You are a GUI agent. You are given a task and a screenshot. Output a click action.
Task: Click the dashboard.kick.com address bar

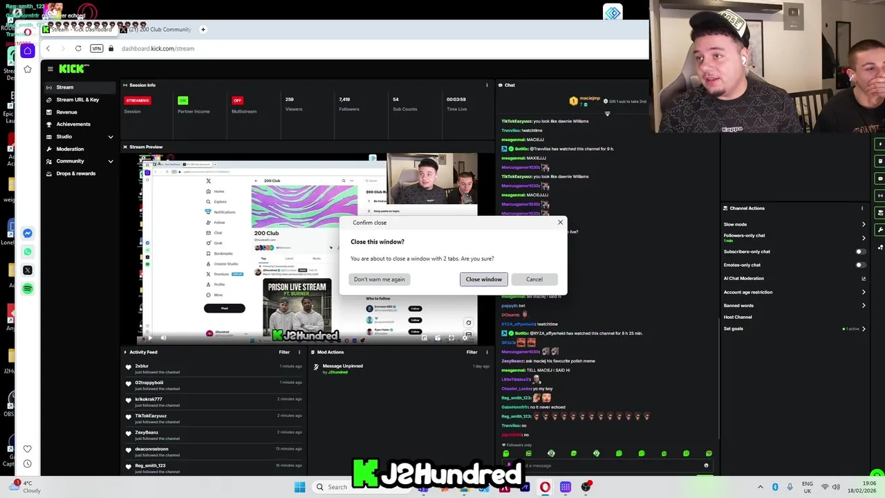158,48
